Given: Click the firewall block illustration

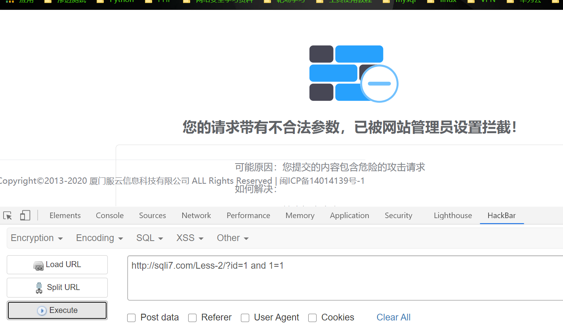Looking at the screenshot, I should 353,73.
